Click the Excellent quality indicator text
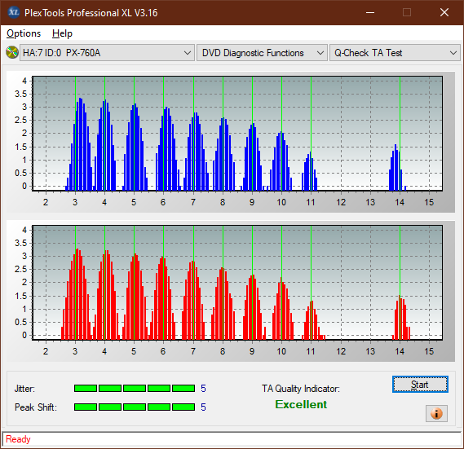The width and height of the screenshot is (464, 449). coord(301,404)
